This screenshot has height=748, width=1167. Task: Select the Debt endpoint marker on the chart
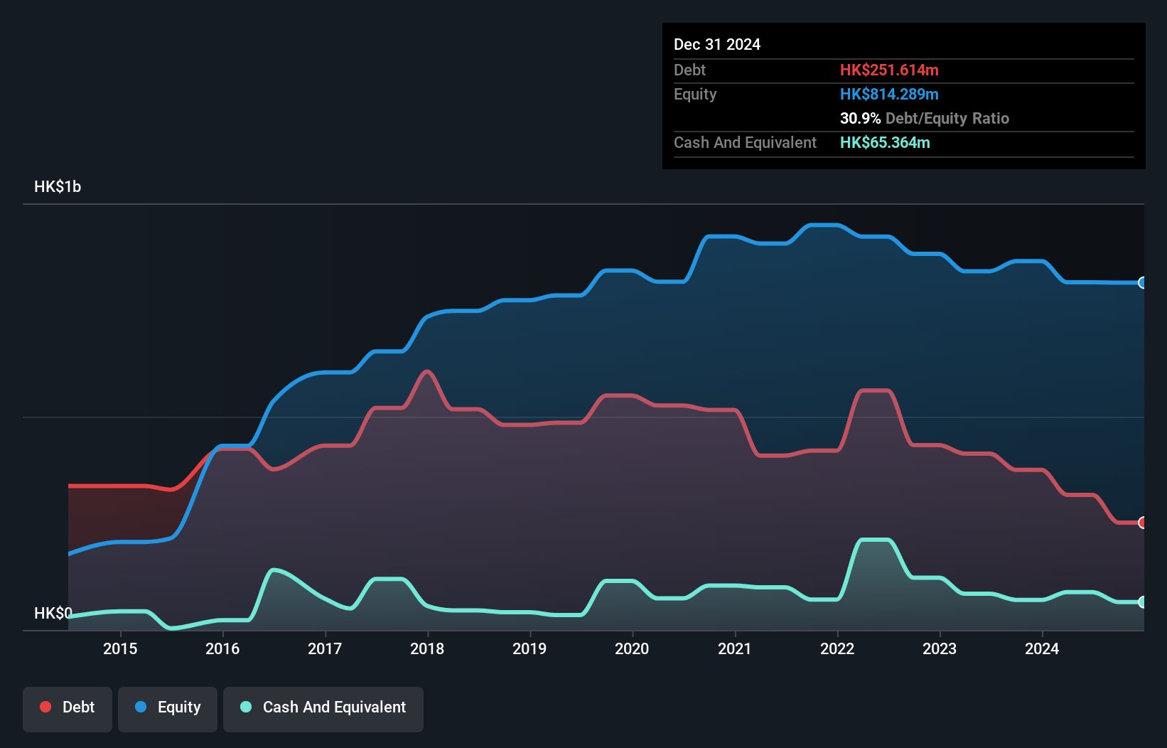pos(1142,523)
